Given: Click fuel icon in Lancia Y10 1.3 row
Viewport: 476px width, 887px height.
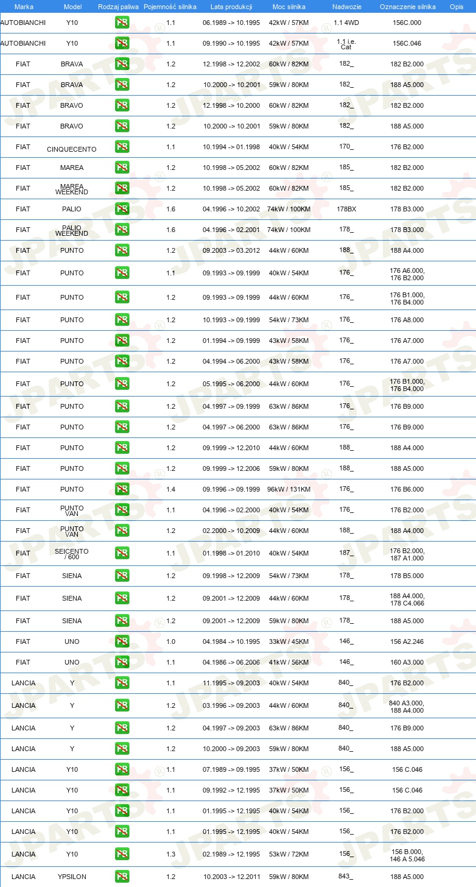Looking at the screenshot, I should point(122,854).
